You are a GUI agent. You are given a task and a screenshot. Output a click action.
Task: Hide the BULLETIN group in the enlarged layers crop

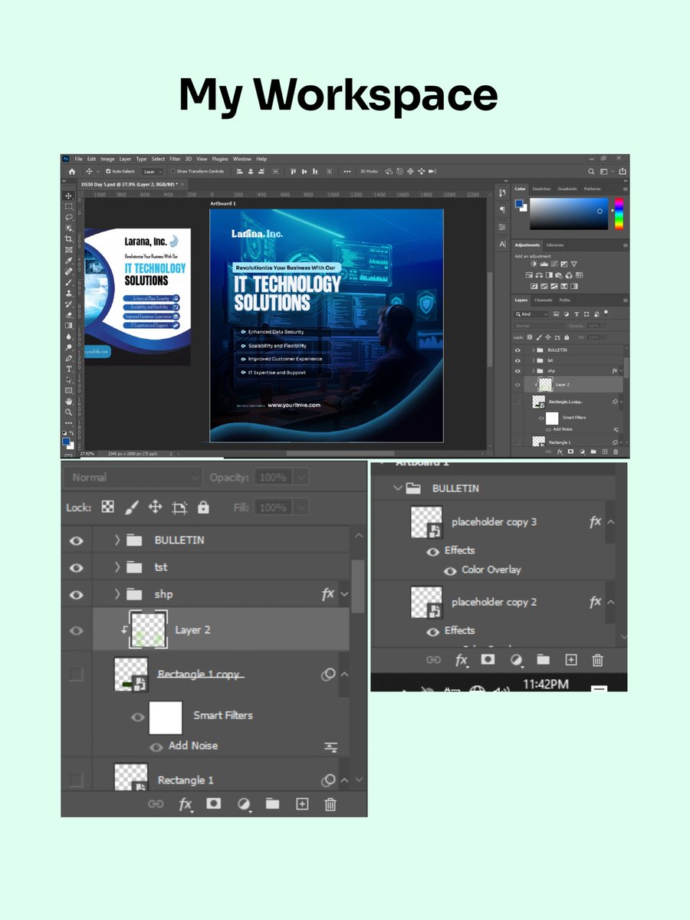click(x=77, y=540)
